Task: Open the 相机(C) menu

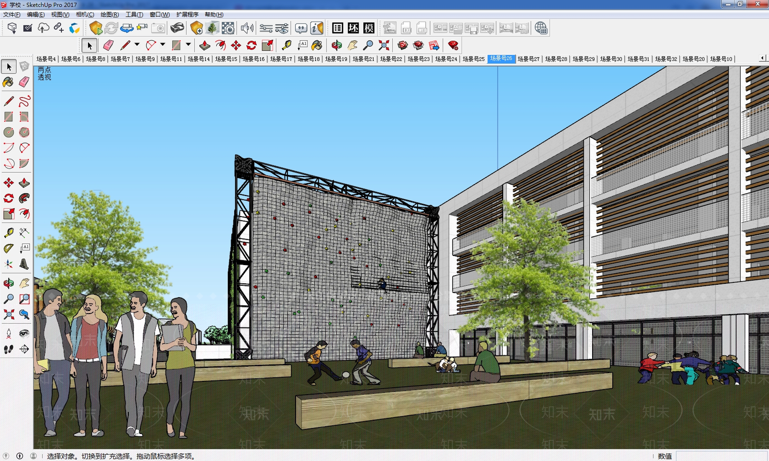Action: [x=85, y=14]
